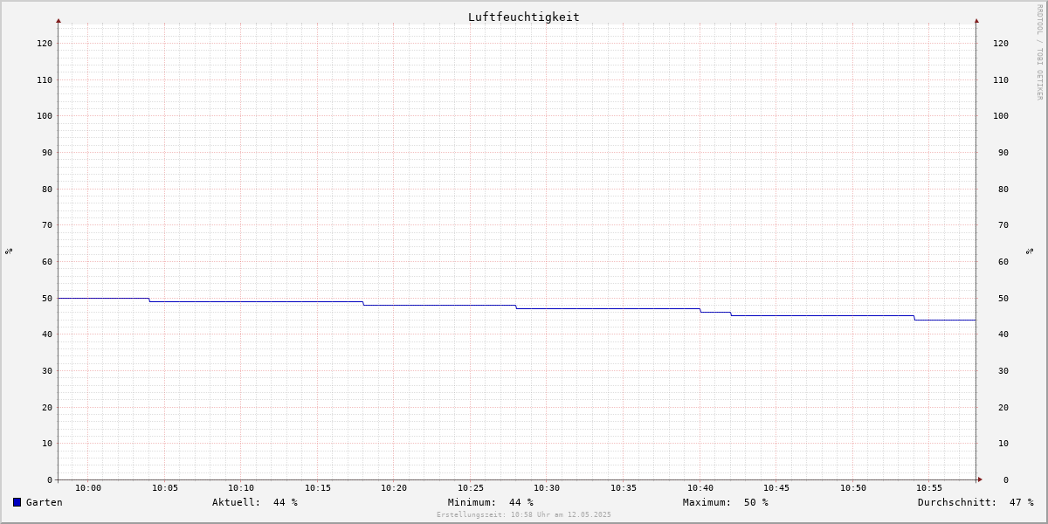
Task: Click the chart title Luftfeuchtigkeit
Action: tap(523, 17)
